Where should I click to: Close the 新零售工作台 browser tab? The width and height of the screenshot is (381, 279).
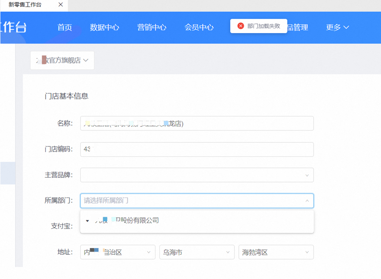tap(61, 4)
